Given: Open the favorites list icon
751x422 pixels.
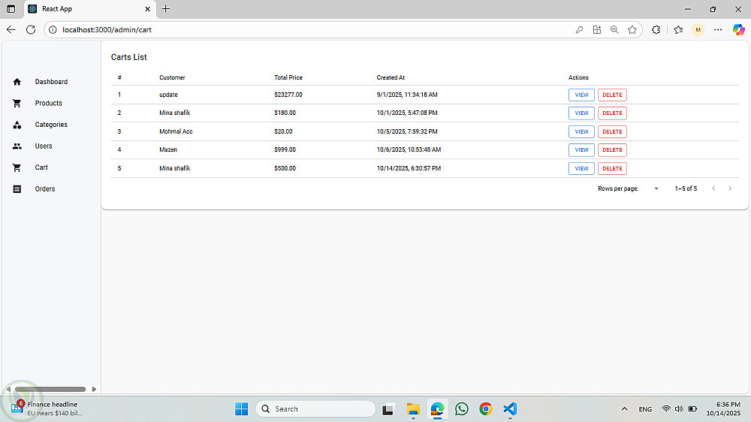Looking at the screenshot, I should [678, 30].
